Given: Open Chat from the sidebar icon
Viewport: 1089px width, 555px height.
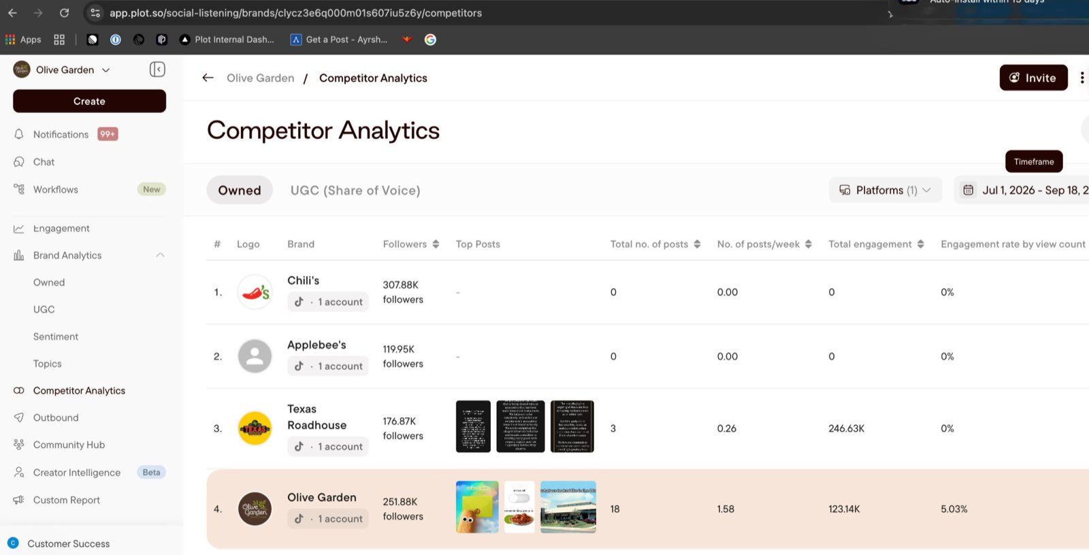Looking at the screenshot, I should pyautogui.click(x=19, y=162).
